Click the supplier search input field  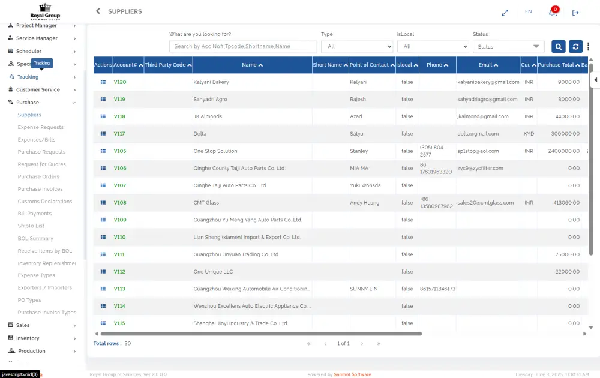click(243, 47)
